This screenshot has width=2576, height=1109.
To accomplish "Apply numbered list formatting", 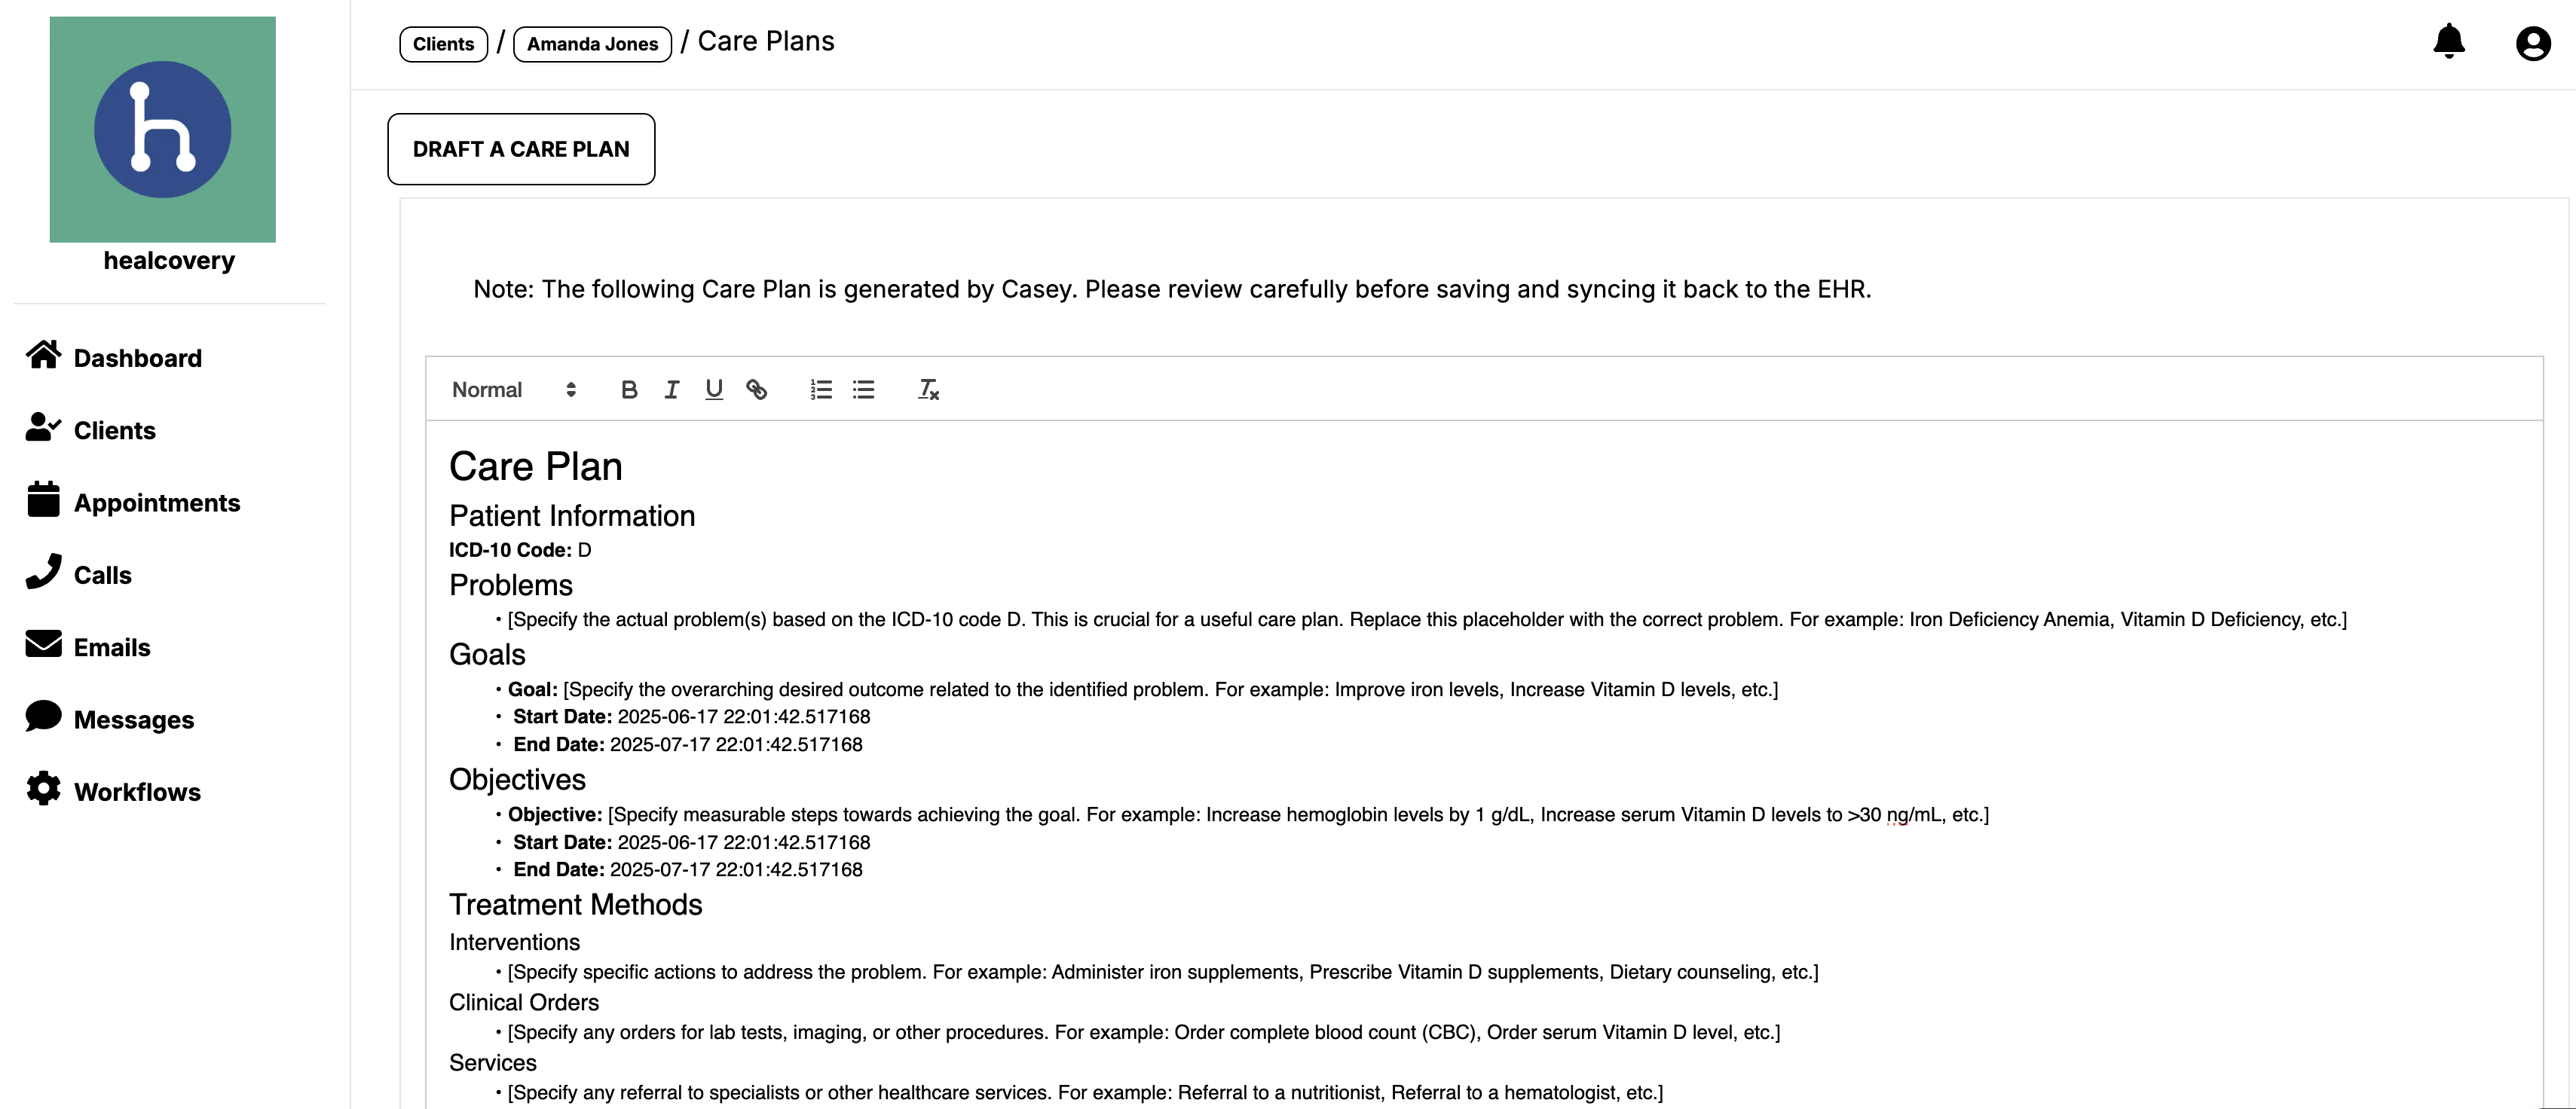I will (821, 390).
